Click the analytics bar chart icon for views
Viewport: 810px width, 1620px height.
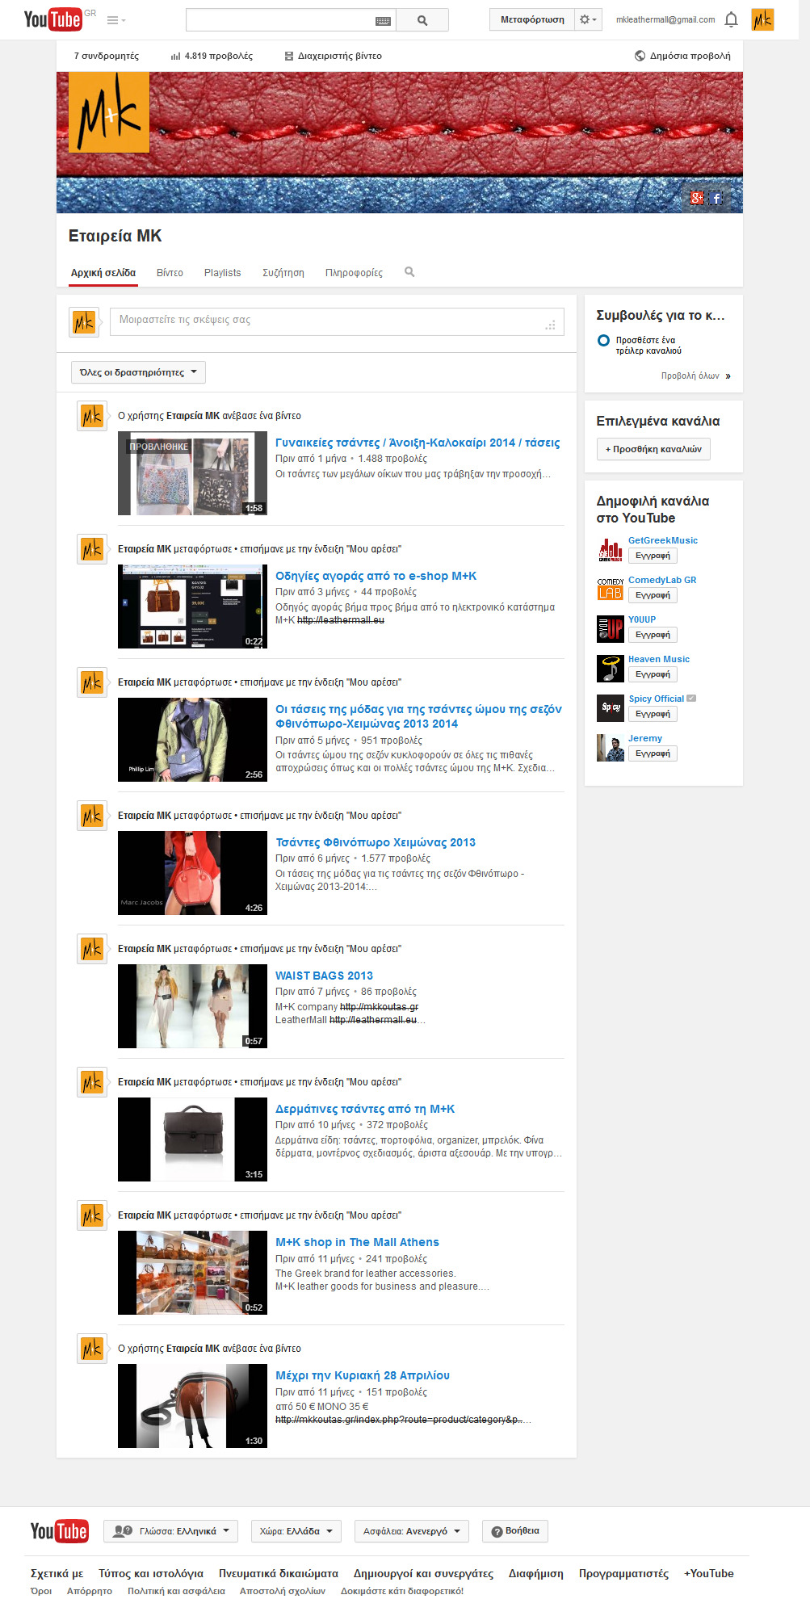tap(175, 57)
